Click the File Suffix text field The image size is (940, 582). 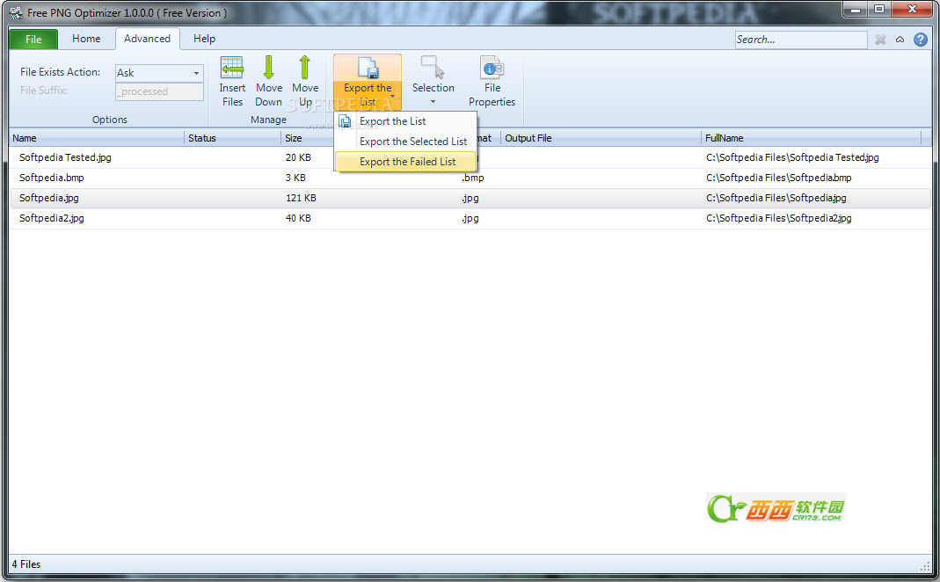(159, 91)
